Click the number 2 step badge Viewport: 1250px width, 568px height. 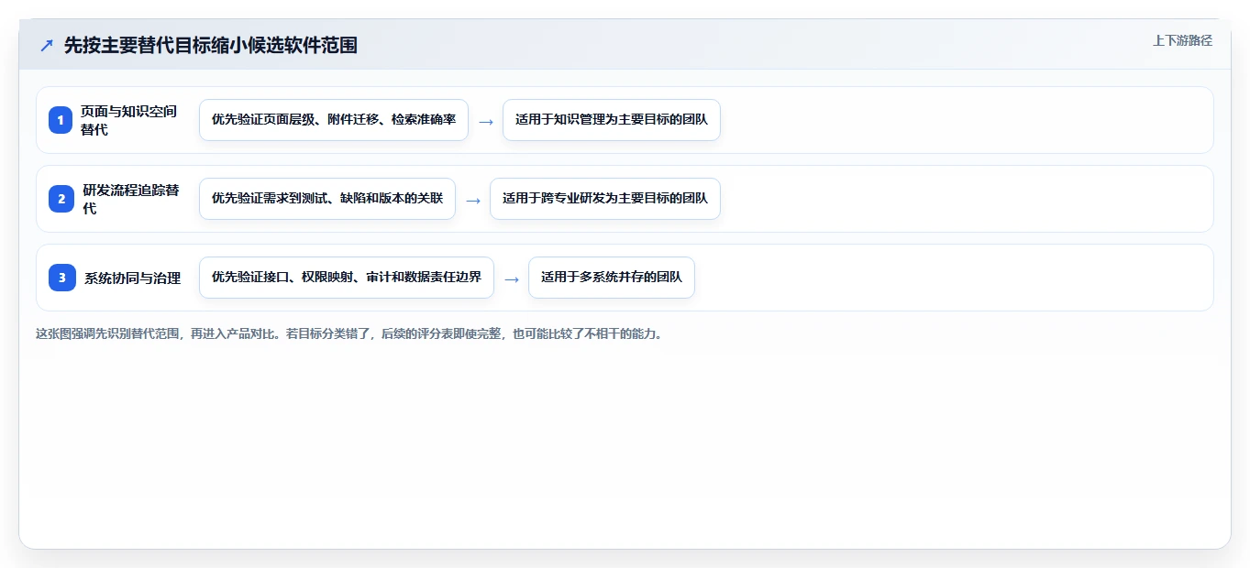(x=61, y=199)
